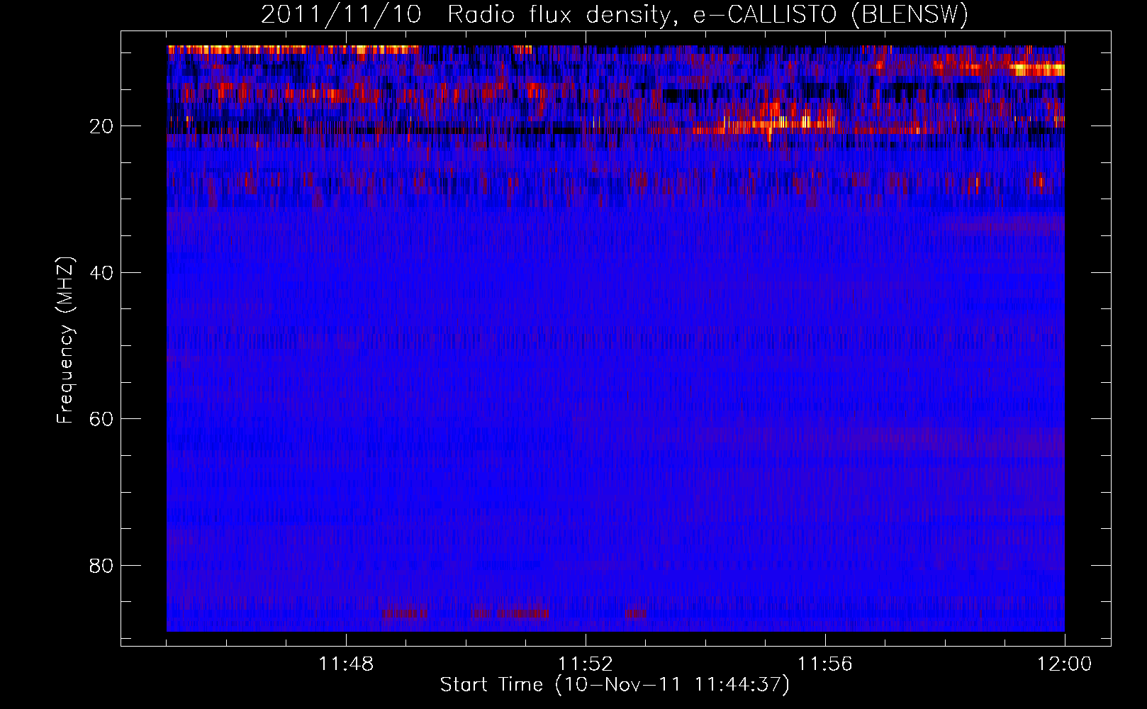Click the 11:52 time tick label
This screenshot has width=1147, height=709.
[586, 664]
